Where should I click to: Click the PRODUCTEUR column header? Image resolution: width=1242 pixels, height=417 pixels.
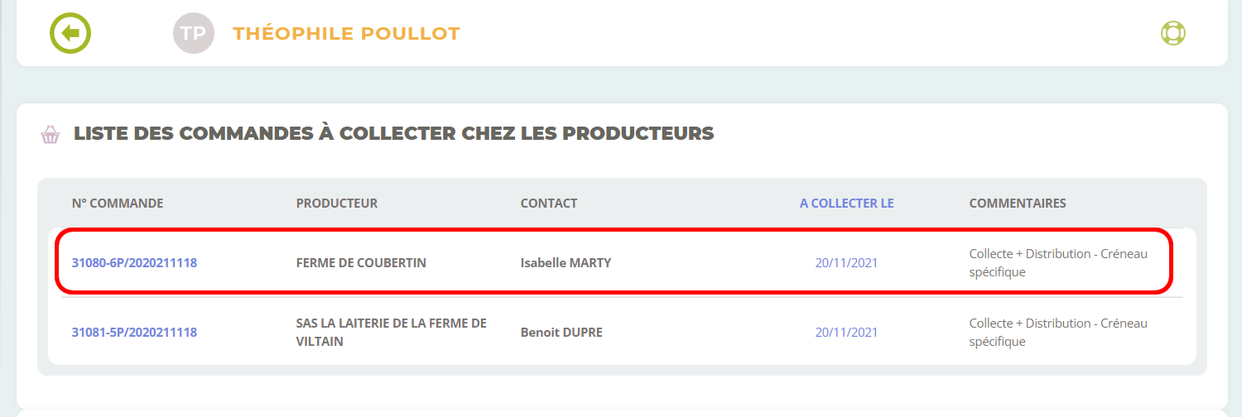[337, 204]
